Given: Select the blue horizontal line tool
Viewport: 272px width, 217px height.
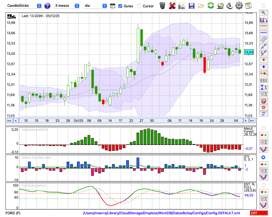Looking at the screenshot, I should pyautogui.click(x=263, y=33).
